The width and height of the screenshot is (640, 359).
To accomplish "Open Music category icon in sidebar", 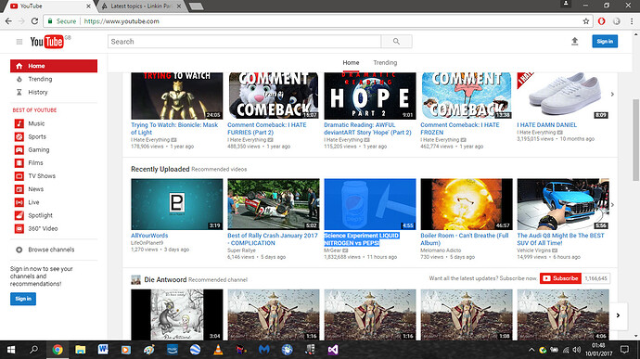I will (19, 123).
